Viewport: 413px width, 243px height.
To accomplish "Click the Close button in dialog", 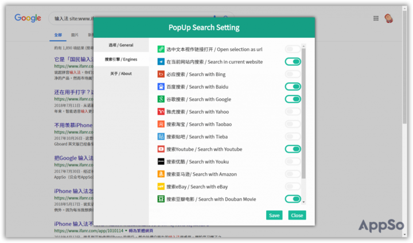I will click(297, 215).
